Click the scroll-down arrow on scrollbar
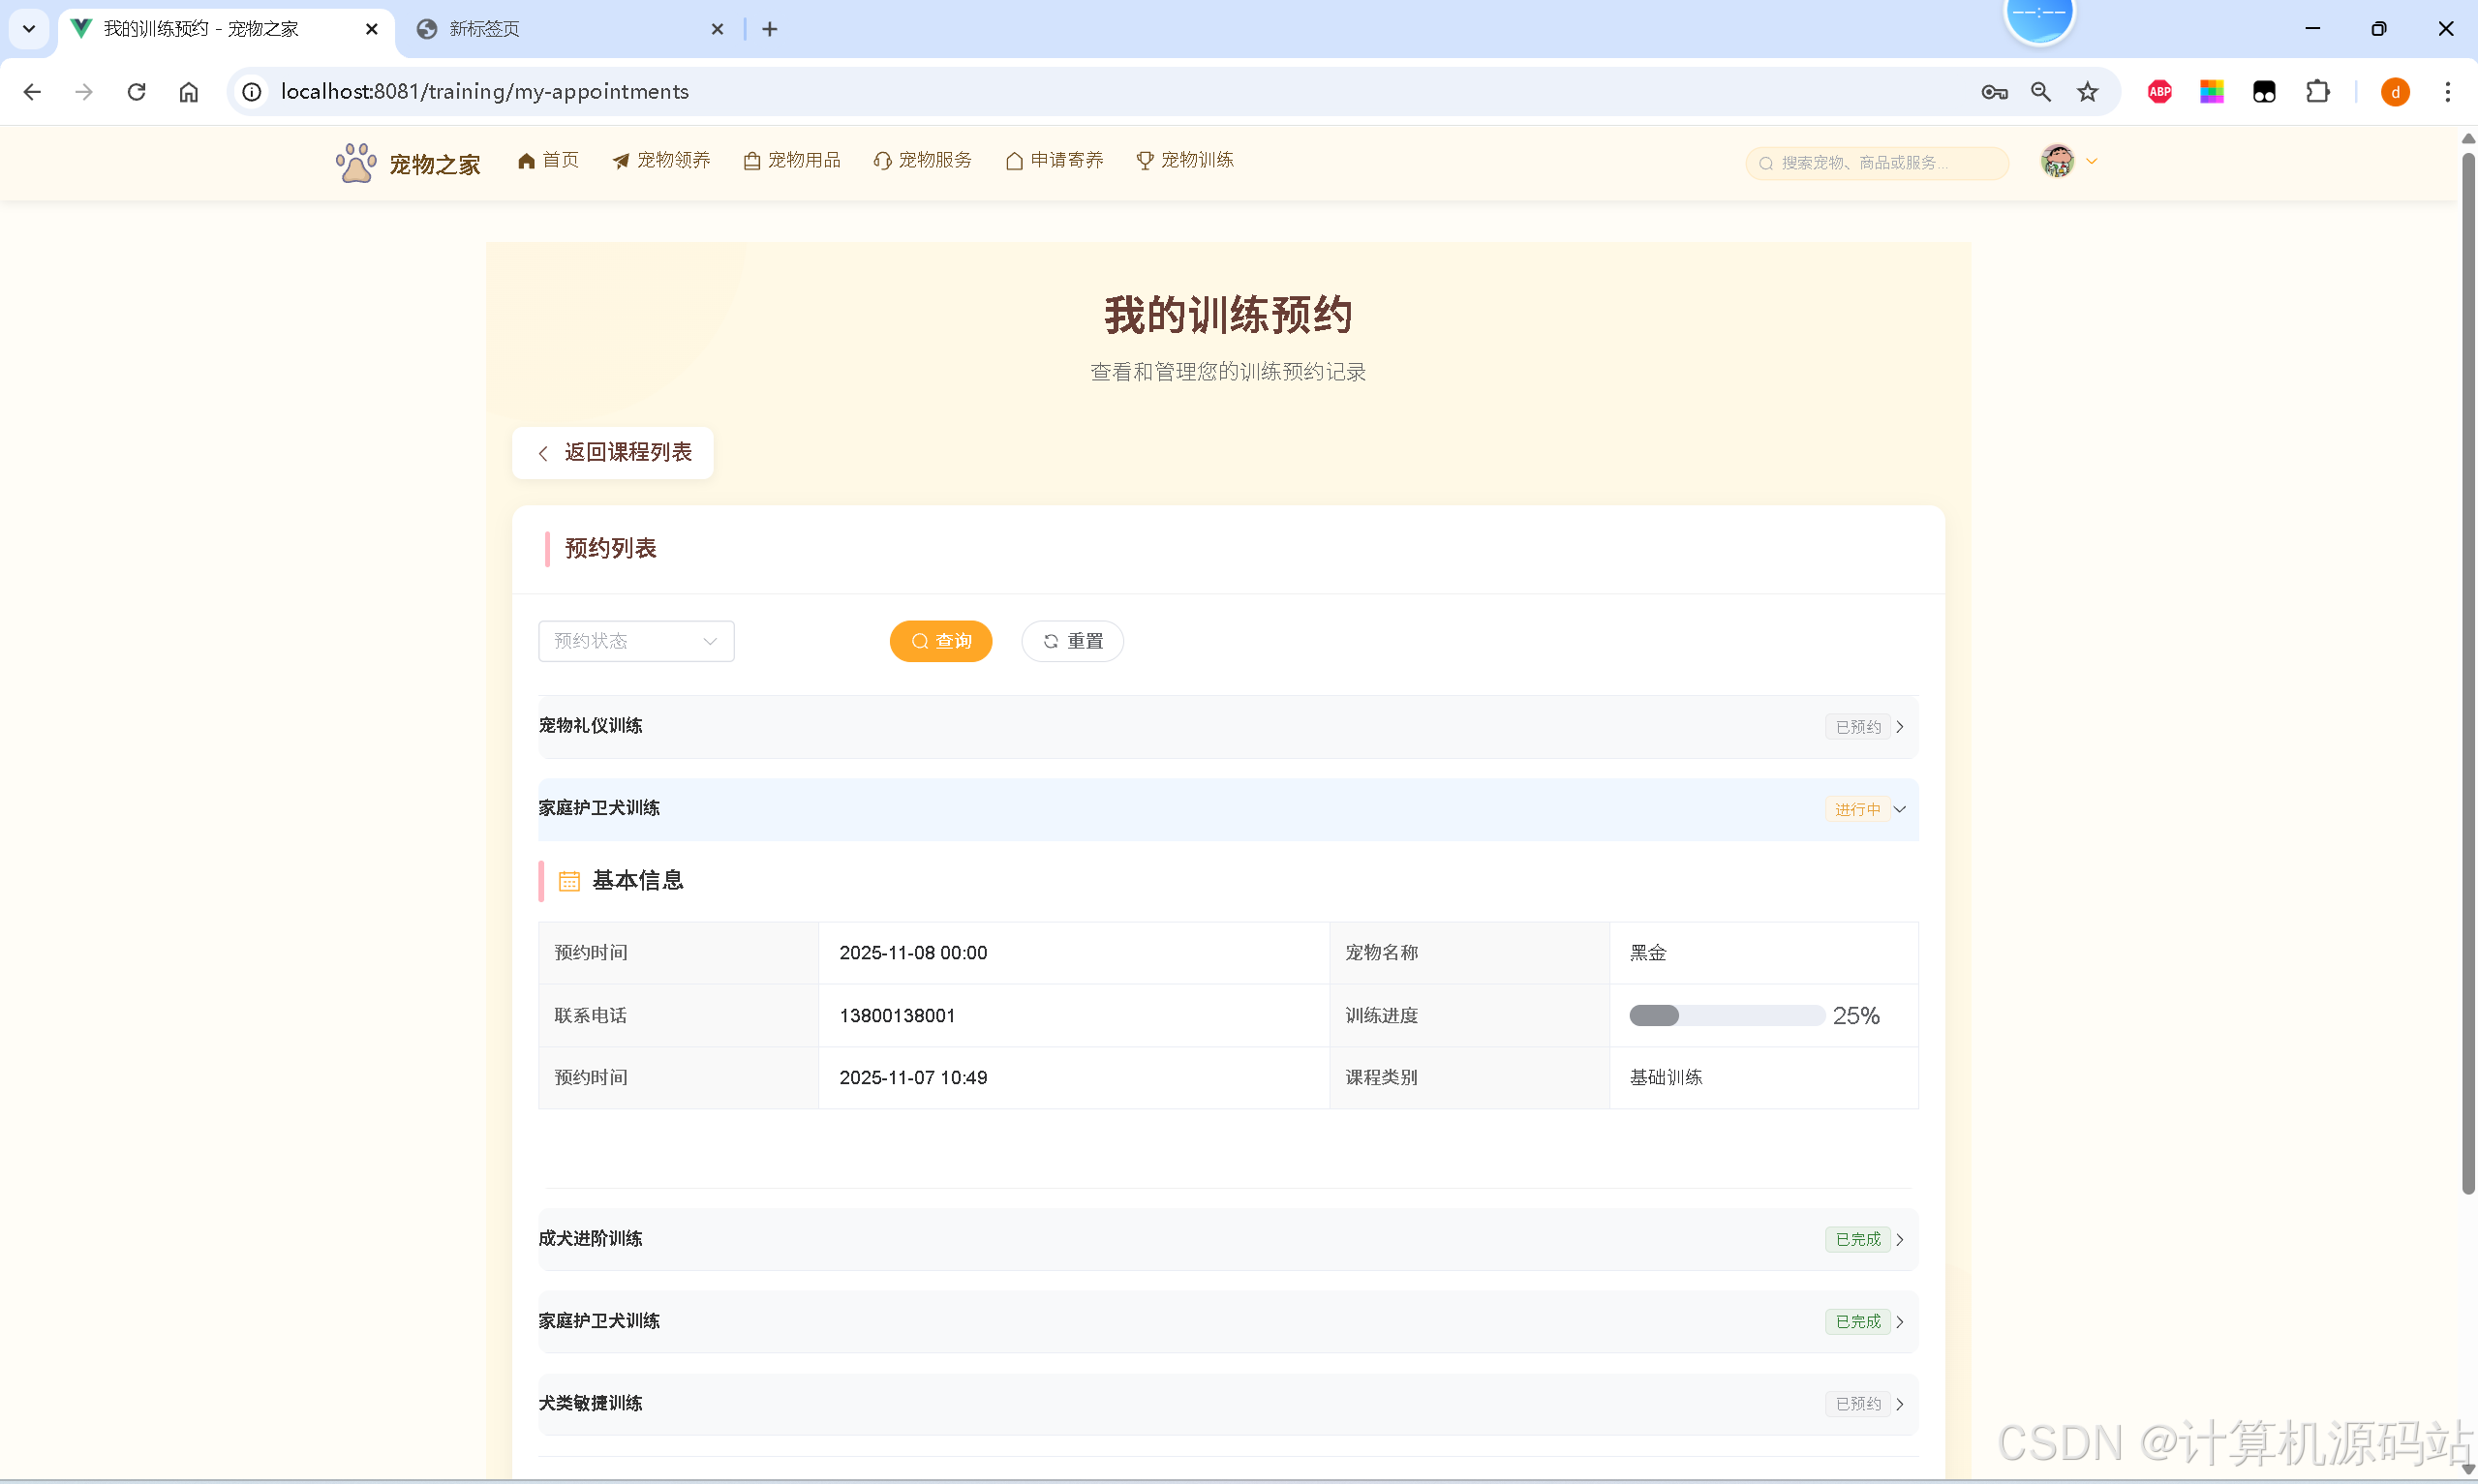This screenshot has width=2478, height=1484. click(x=2467, y=1469)
